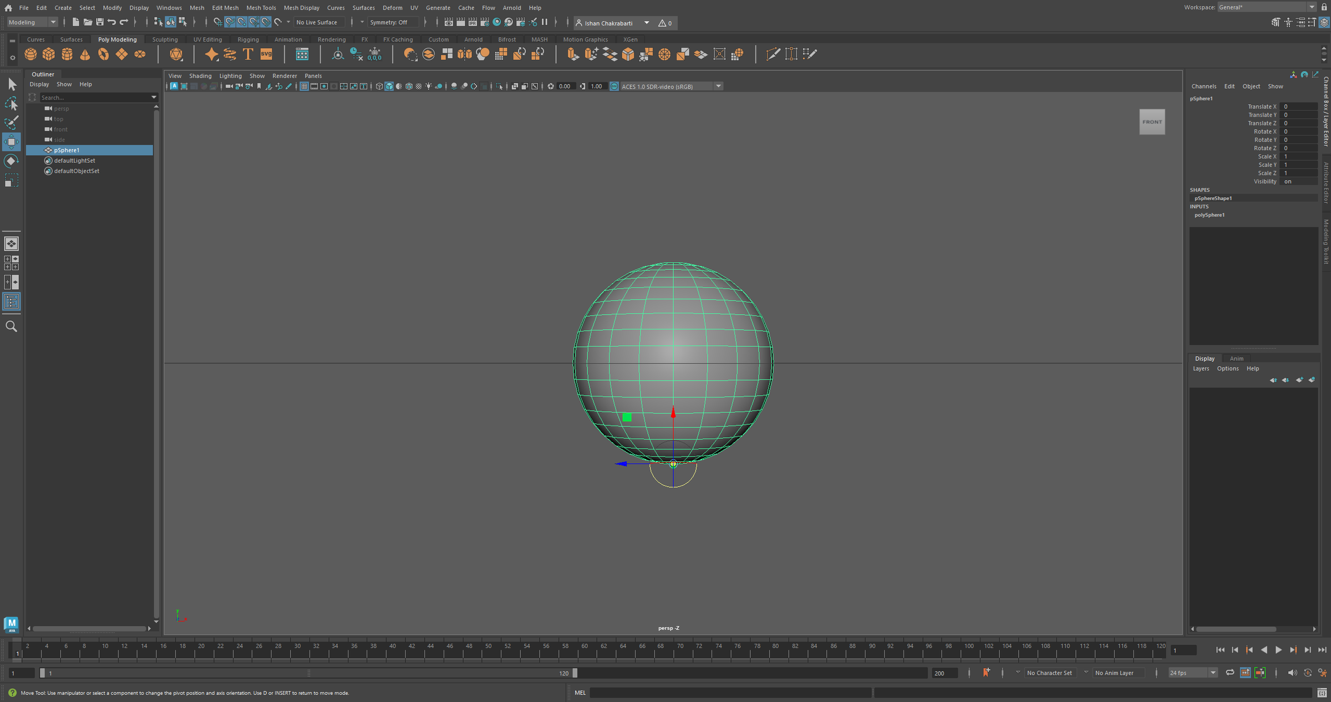Select the Paint Selection tool
1331x702 pixels.
tap(12, 122)
